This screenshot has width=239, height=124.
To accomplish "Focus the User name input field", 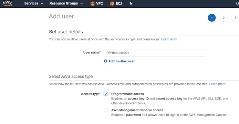I will click(155, 53).
